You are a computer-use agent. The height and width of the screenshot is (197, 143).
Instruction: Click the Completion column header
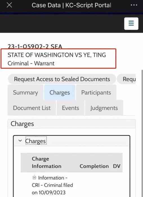point(94,166)
